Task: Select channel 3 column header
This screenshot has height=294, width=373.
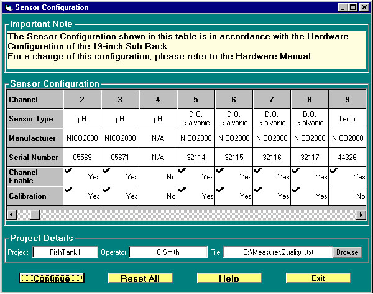Action: pos(120,99)
